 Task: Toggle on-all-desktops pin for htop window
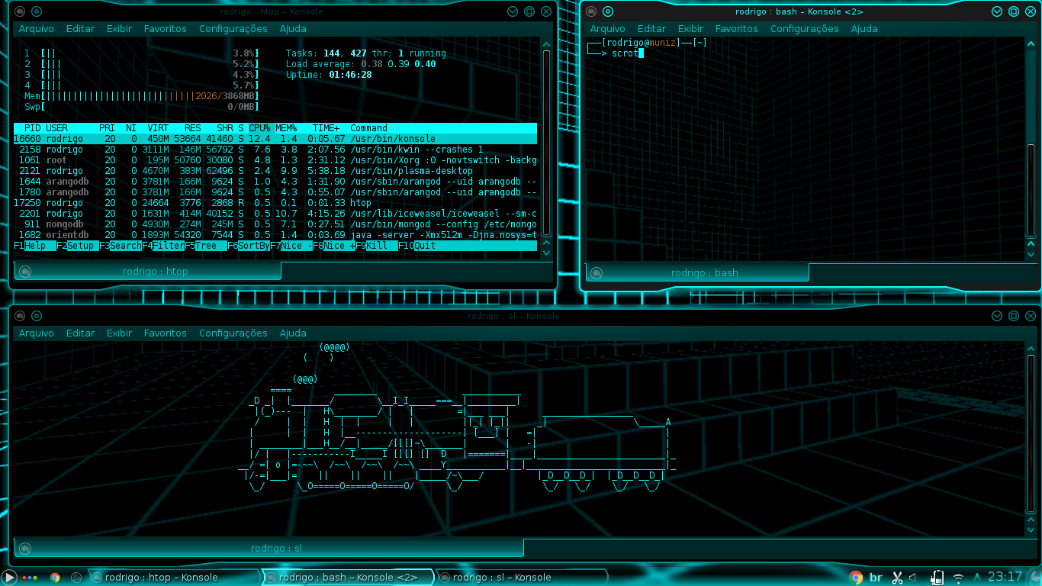tap(37, 11)
